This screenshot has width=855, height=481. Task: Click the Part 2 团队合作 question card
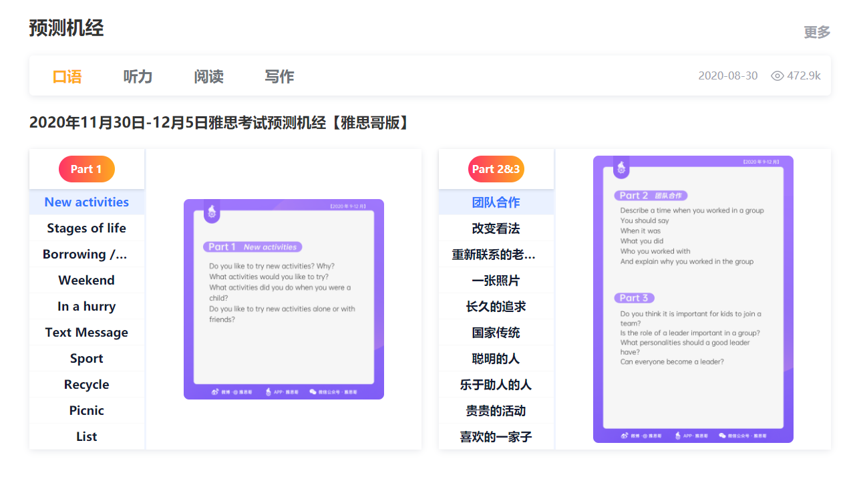(693, 299)
